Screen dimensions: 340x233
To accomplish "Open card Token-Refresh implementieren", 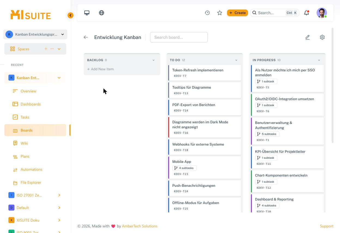I will click(205, 73).
